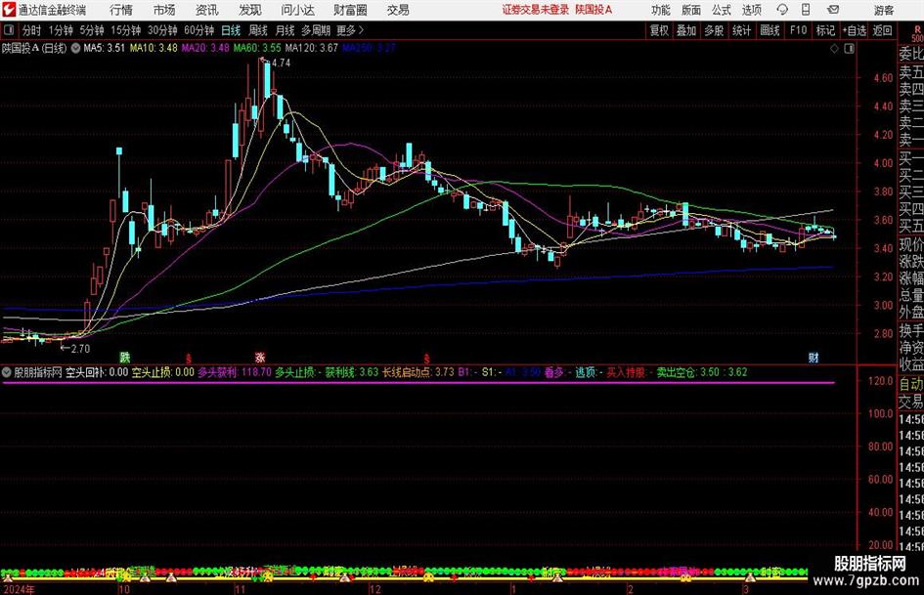Toggle the right panel layout icon
The height and width of the screenshot is (595, 924).
pyautogui.click(x=849, y=48)
